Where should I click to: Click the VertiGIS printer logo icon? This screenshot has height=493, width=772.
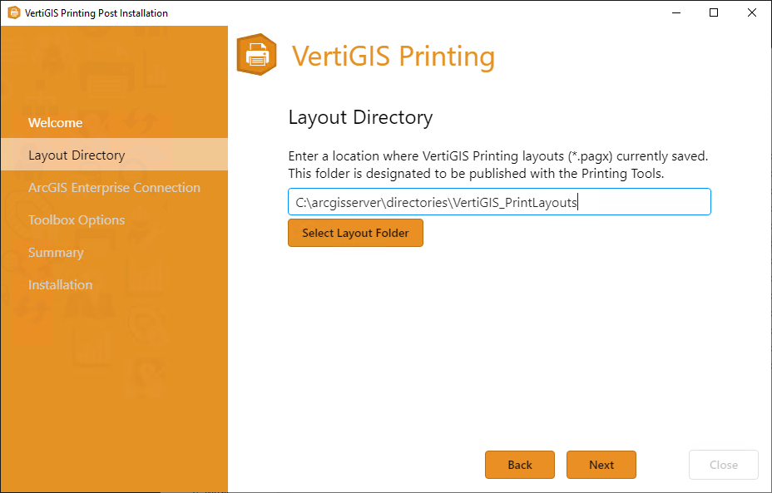pos(256,55)
